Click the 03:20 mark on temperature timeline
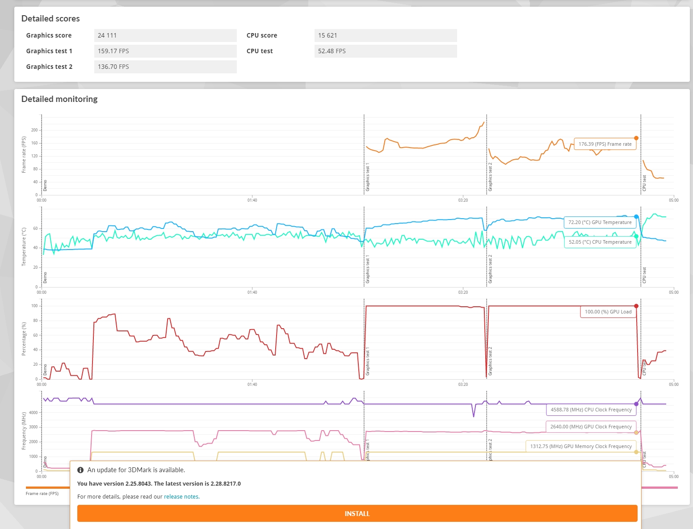 [463, 292]
